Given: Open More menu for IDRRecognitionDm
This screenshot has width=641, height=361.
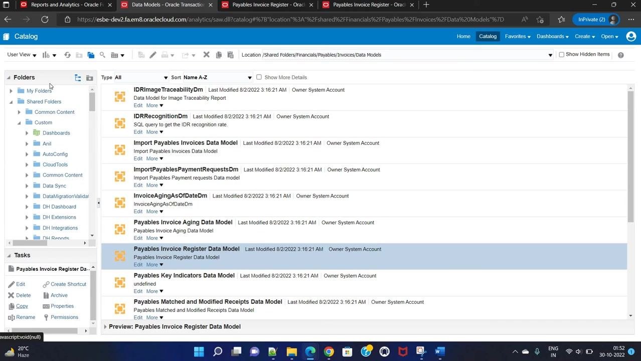Looking at the screenshot, I should pos(154,132).
